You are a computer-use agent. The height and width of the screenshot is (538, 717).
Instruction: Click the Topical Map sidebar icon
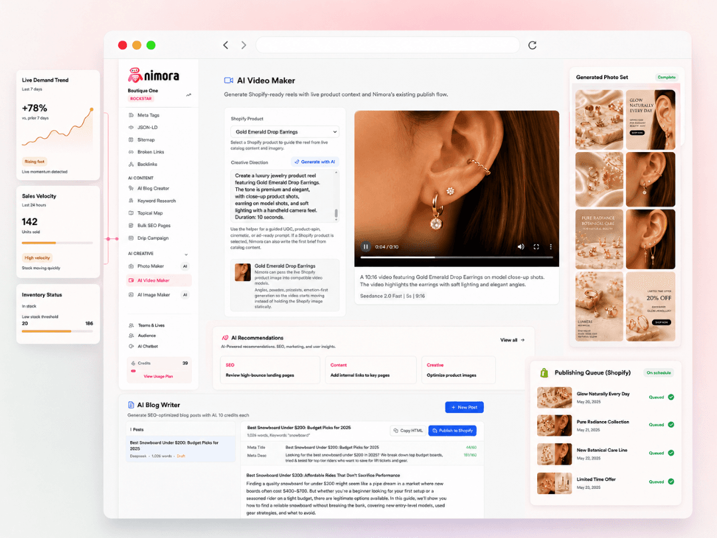tap(131, 213)
